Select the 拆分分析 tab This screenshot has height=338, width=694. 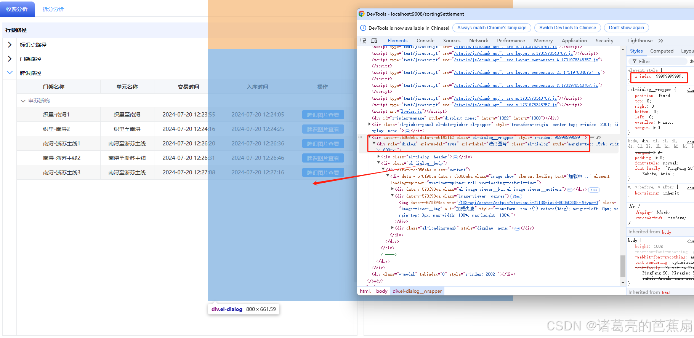coord(53,9)
